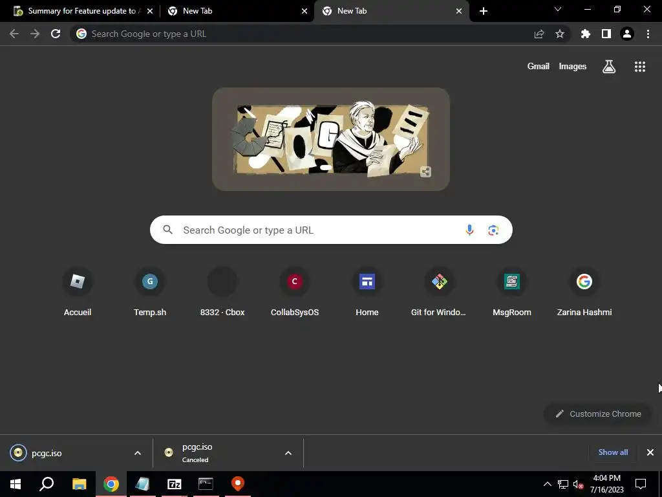
Task: Expand options for the downloading pcgc.iso
Action: point(138,453)
